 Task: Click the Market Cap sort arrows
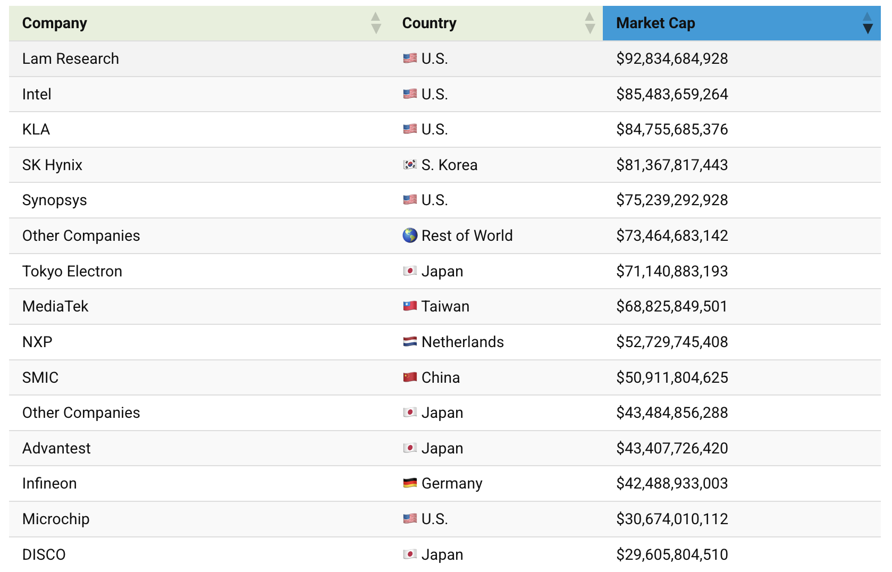pyautogui.click(x=868, y=23)
